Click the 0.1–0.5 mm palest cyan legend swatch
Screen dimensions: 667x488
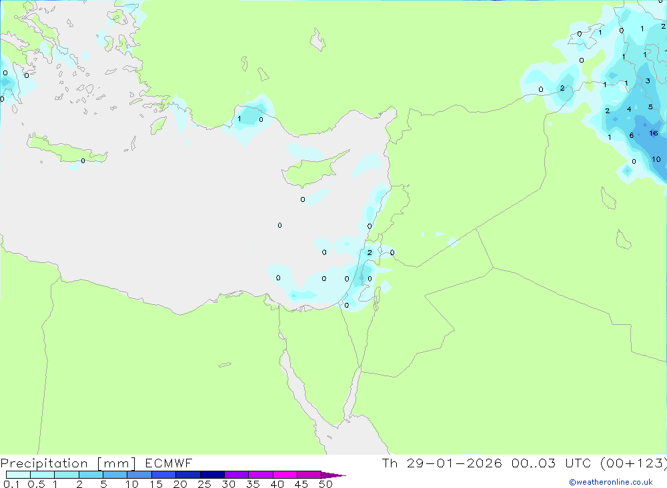(x=18, y=475)
